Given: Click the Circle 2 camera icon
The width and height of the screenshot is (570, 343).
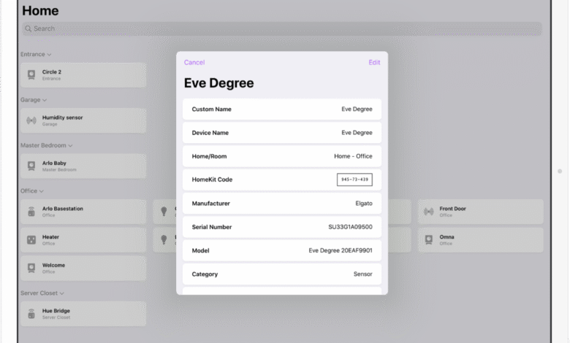Looking at the screenshot, I should [31, 74].
